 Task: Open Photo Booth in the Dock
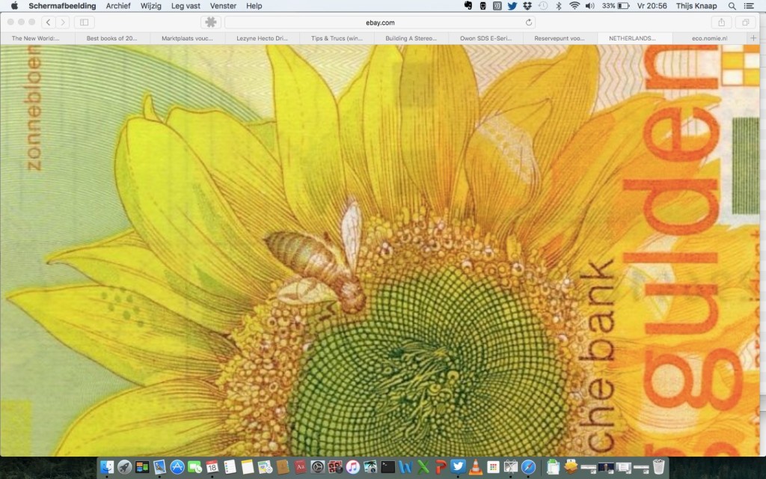[335, 467]
